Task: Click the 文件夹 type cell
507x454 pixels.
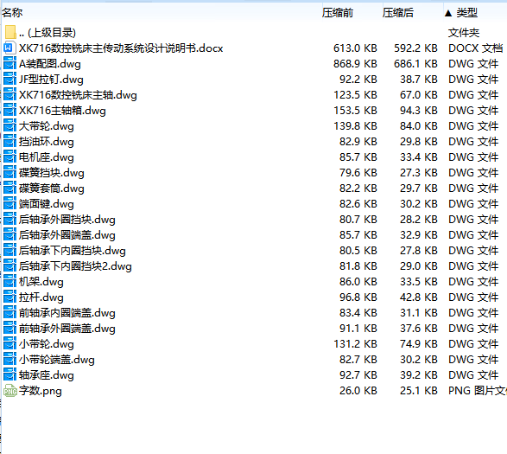Action: tap(464, 32)
